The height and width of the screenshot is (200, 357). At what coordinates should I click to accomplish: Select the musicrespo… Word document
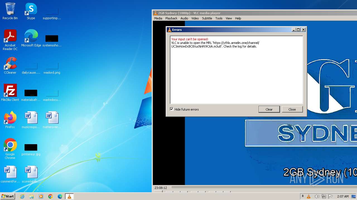(x=31, y=120)
